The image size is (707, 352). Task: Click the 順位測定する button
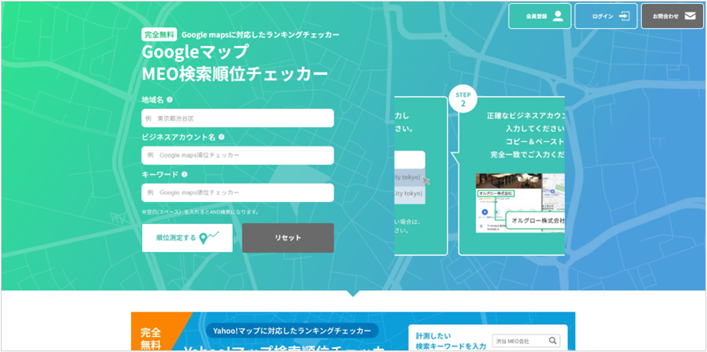[187, 238]
